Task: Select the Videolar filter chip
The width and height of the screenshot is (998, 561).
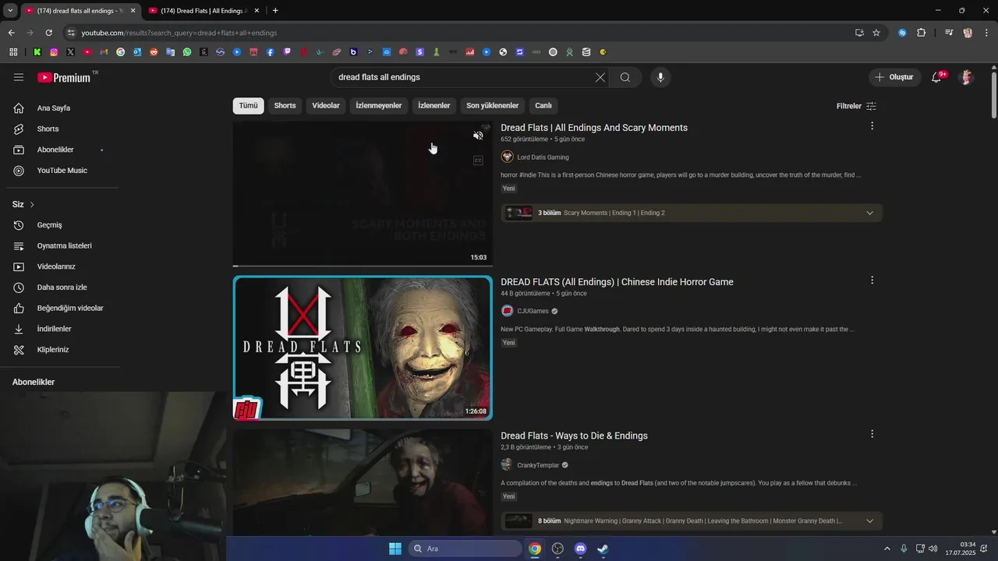Action: click(326, 106)
